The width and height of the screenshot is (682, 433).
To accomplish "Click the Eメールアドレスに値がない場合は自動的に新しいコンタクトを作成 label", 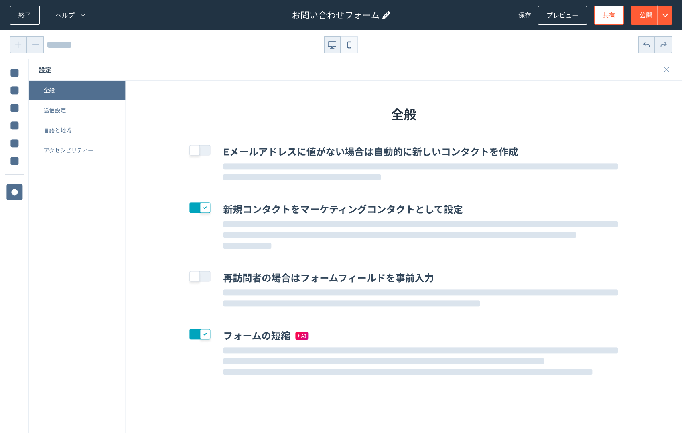I will coord(371,152).
